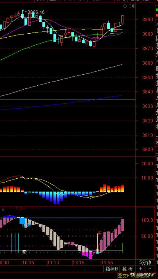The width and height of the screenshot is (158, 279).
Task: Open the 模板 tab
Action: pyautogui.click(x=127, y=269)
